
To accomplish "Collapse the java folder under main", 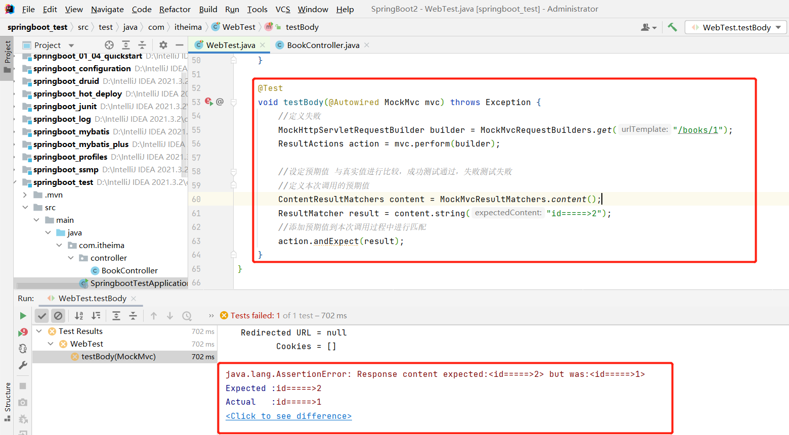I will pos(48,233).
